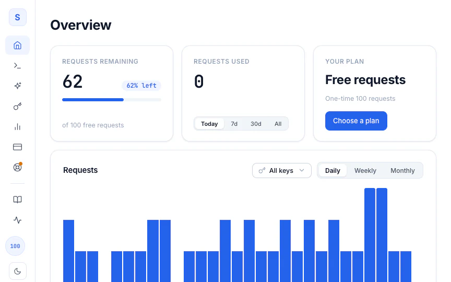The height and width of the screenshot is (282, 451).
Task: Select the 30d range for requests used
Action: pyautogui.click(x=256, y=124)
